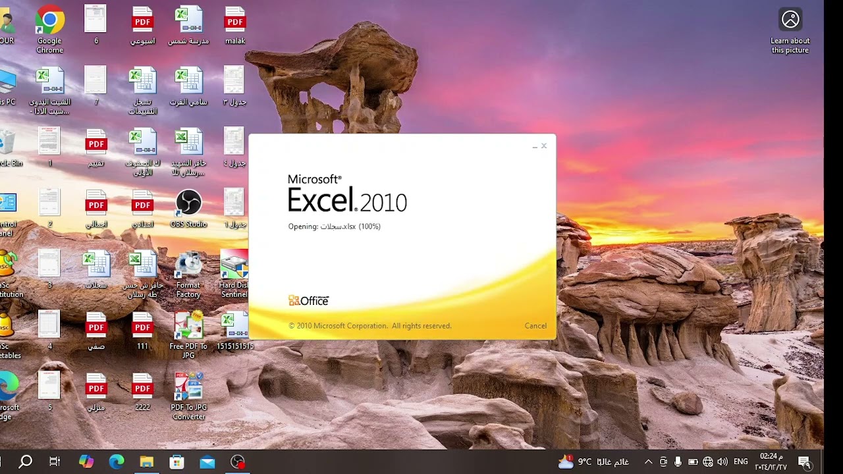The image size is (843, 474).
Task: Show hidden system tray icons
Action: (648, 461)
